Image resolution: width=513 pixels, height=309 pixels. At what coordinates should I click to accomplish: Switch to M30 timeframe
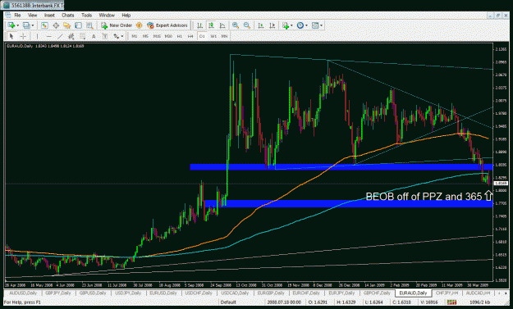[168, 36]
